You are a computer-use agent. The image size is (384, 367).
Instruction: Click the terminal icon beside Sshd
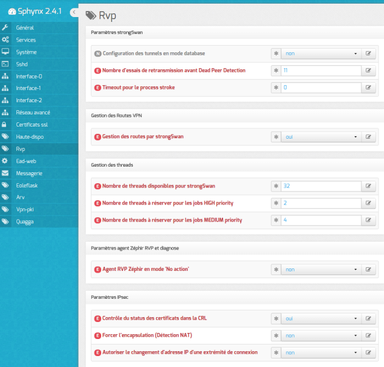(5, 64)
